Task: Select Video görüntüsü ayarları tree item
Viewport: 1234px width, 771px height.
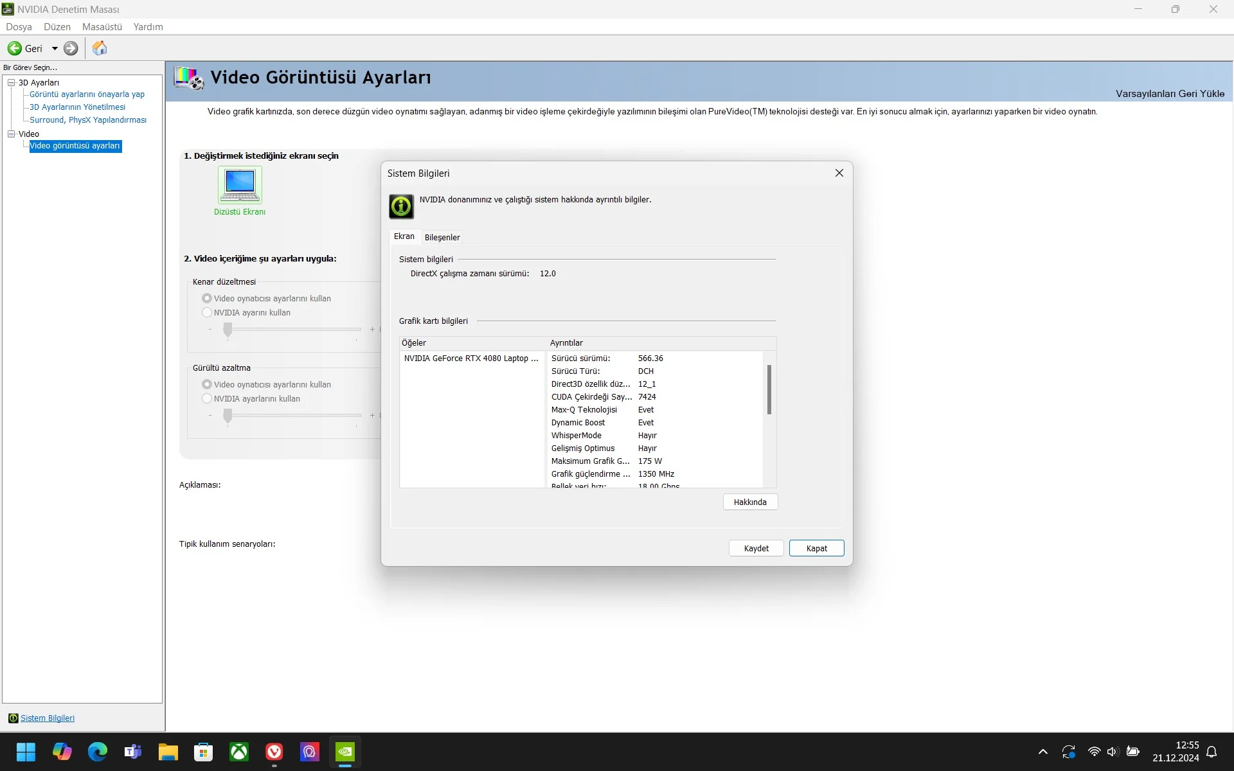Action: click(75, 146)
